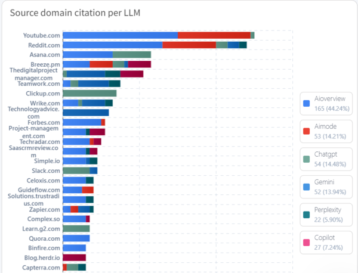
Task: Click the 'Source domain citation per LLM' title
Action: [x=75, y=13]
